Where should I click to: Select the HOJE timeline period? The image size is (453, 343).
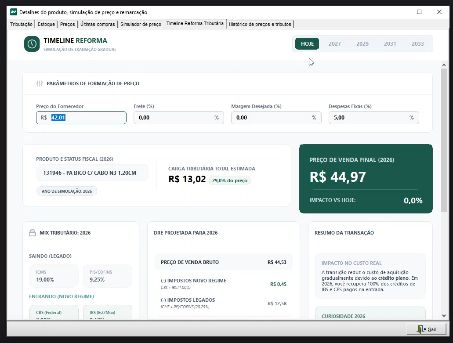pyautogui.click(x=307, y=44)
